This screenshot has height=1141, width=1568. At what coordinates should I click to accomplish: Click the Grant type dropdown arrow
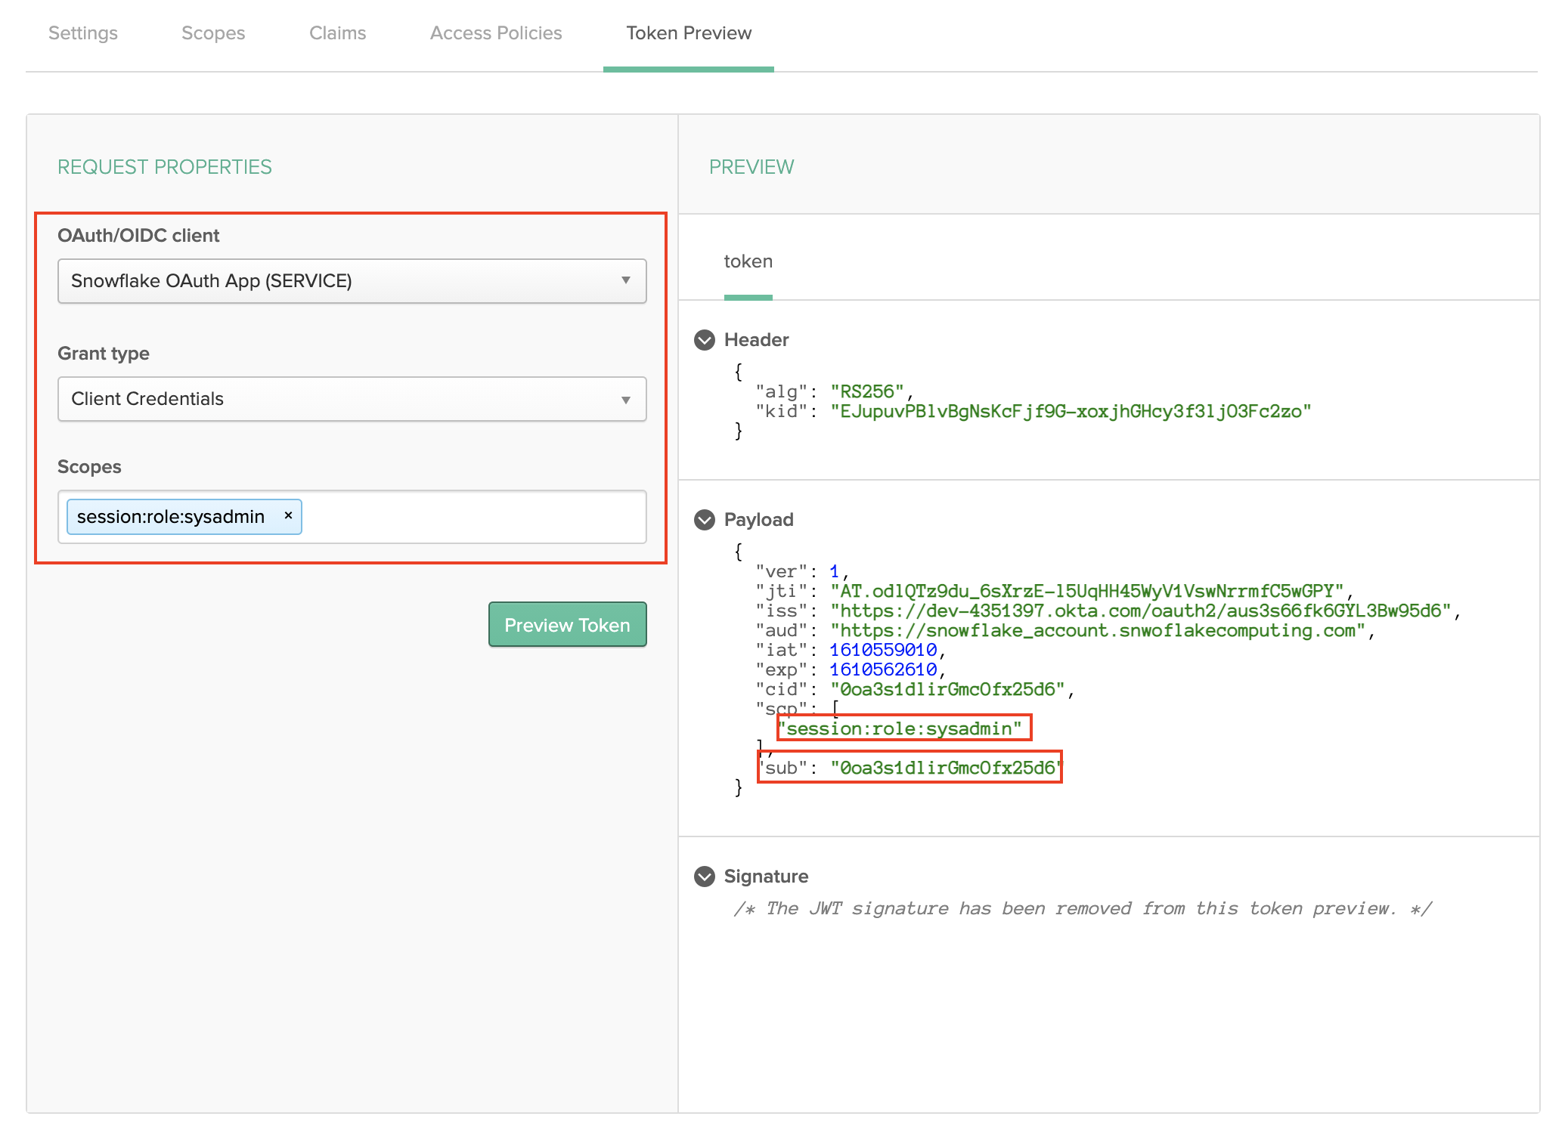626,399
